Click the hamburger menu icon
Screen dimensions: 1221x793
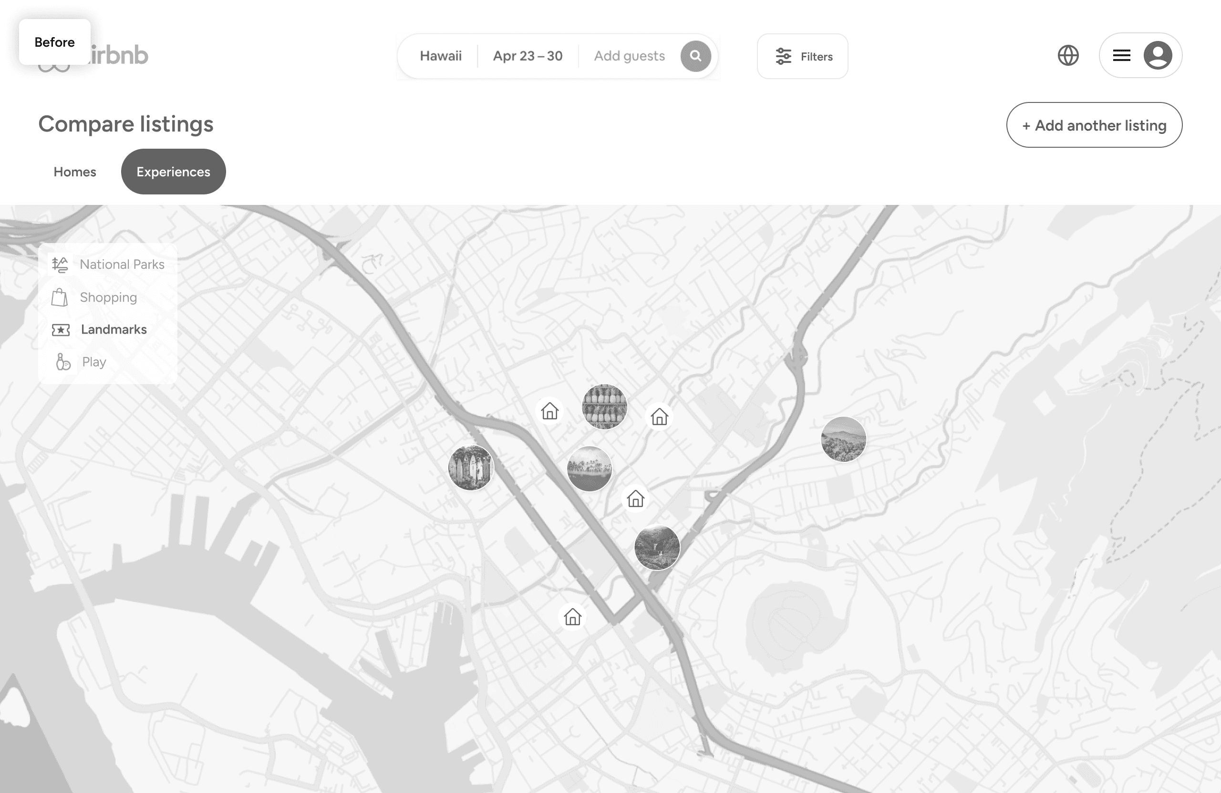pyautogui.click(x=1121, y=55)
